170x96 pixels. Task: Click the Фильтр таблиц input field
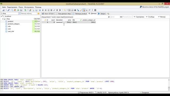click(28, 14)
